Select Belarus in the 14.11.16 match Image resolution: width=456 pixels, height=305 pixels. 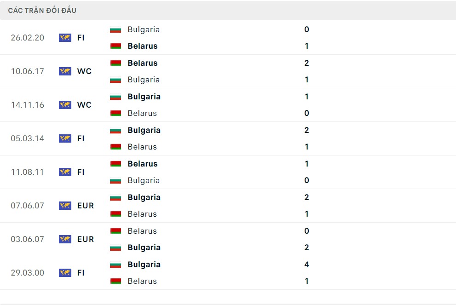[x=142, y=113]
